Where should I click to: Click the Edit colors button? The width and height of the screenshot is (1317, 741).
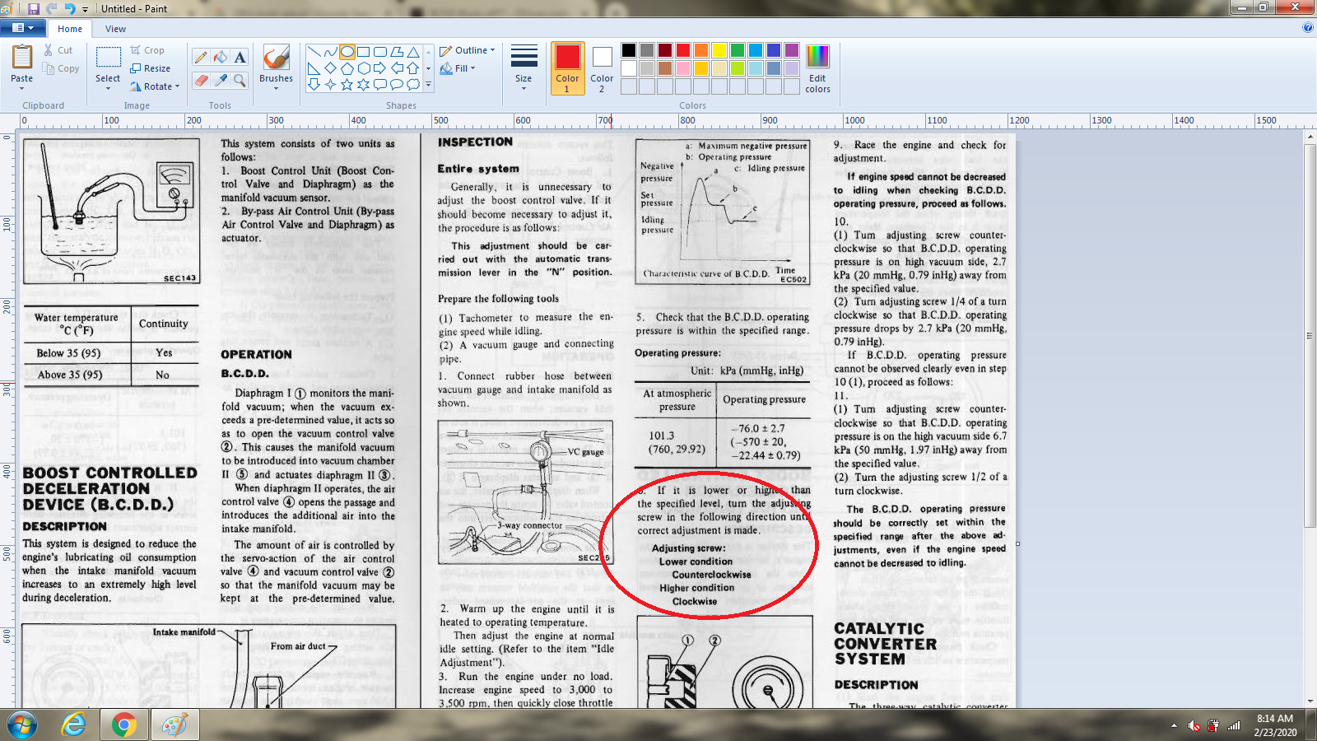click(x=817, y=68)
